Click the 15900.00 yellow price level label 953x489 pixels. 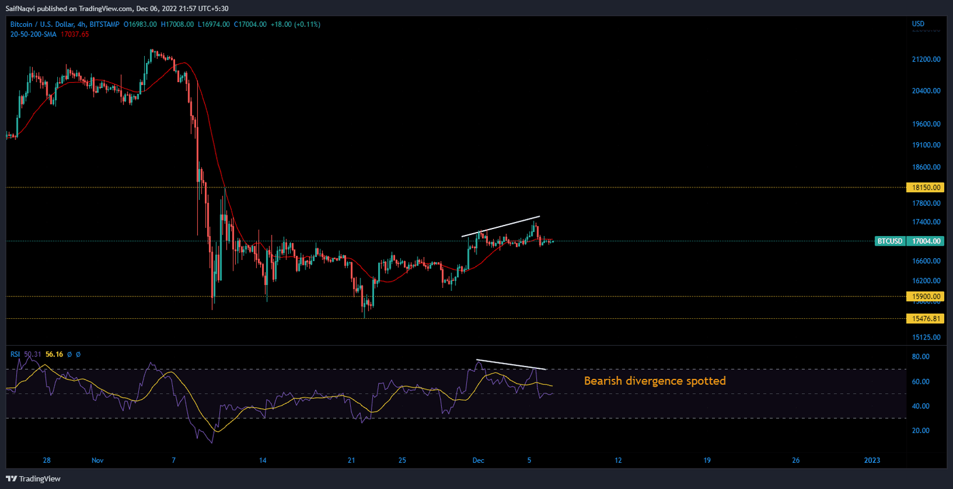coord(926,296)
